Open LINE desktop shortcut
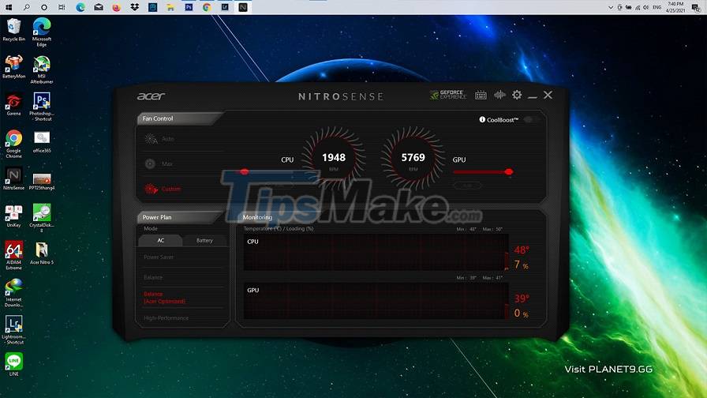The height and width of the screenshot is (398, 707). [14, 364]
